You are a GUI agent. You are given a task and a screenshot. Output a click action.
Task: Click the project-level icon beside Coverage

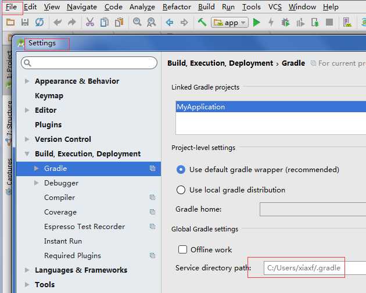coord(152,212)
